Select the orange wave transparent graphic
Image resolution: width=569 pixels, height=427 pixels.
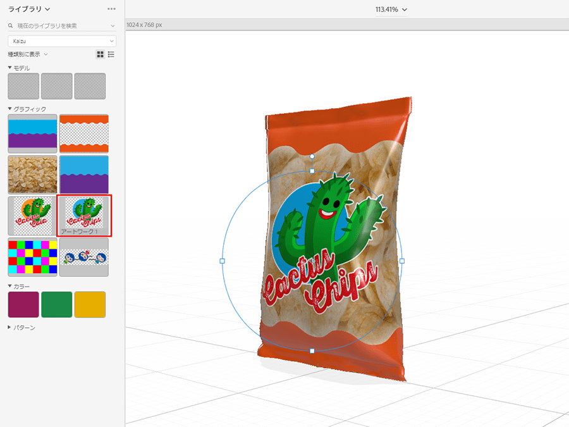coord(84,133)
